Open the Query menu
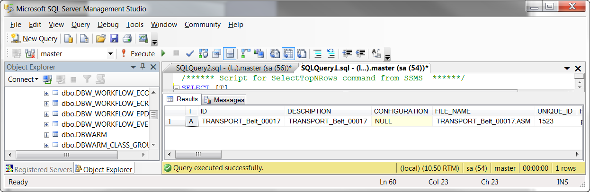This screenshot has width=590, height=192. coord(80,25)
